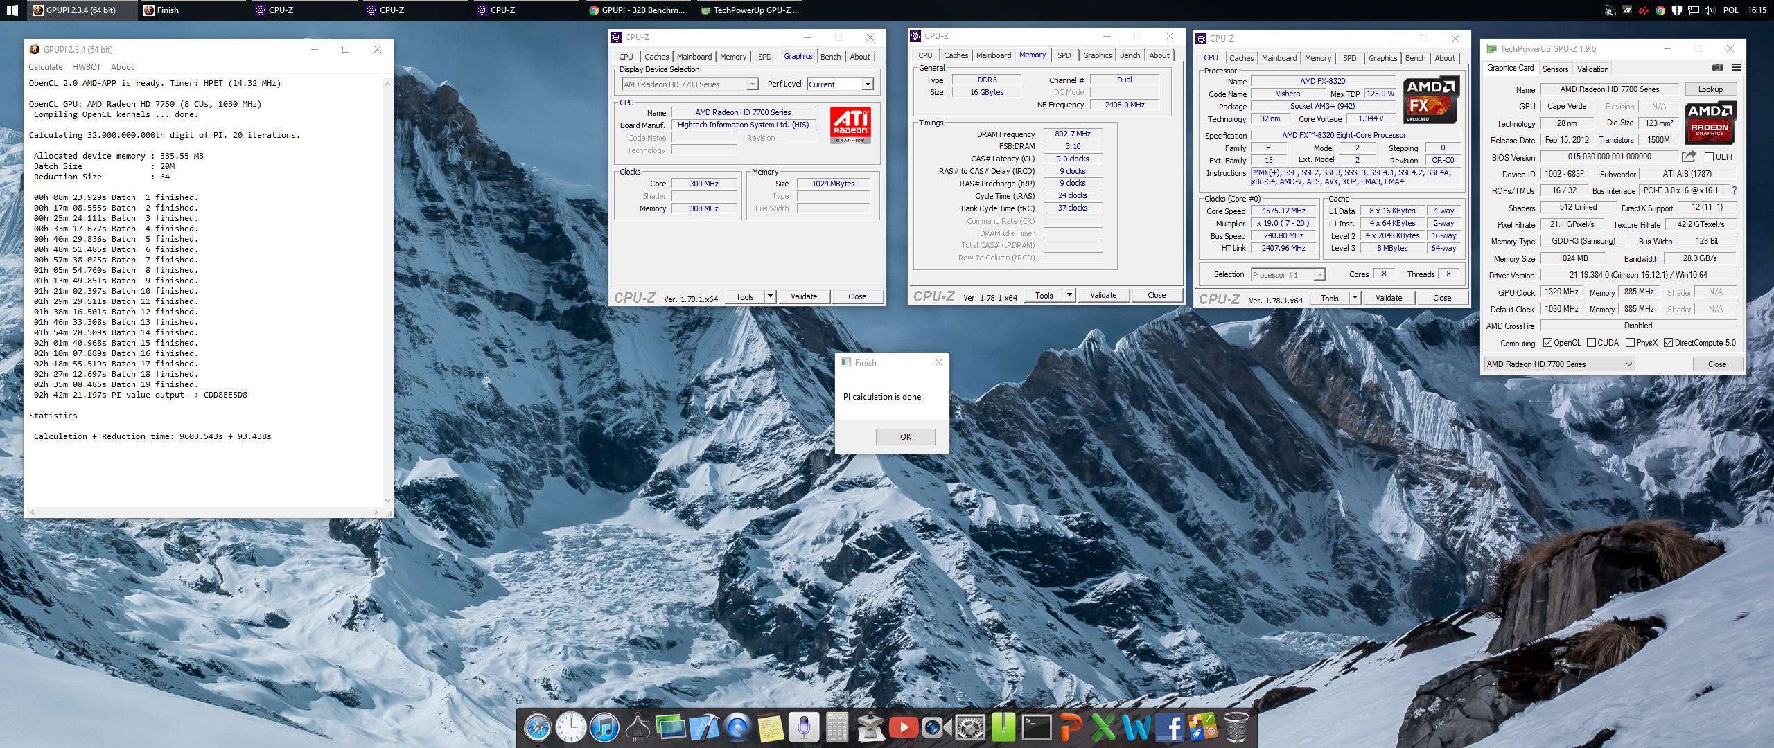Viewport: 1774px width, 748px height.
Task: Open the YouTube icon in dock
Action: click(903, 728)
